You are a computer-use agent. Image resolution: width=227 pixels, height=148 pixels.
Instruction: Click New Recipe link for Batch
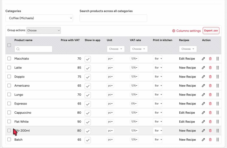coord(187,140)
